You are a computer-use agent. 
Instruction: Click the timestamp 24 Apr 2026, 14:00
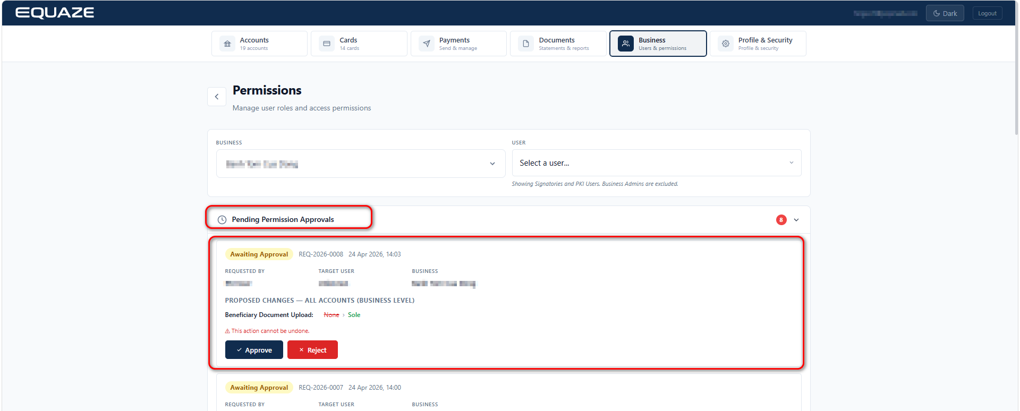375,388
